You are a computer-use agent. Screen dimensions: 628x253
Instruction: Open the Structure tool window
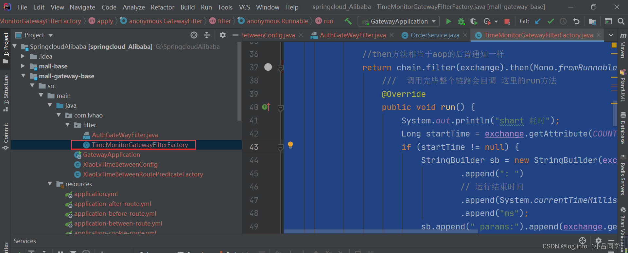[x=6, y=93]
